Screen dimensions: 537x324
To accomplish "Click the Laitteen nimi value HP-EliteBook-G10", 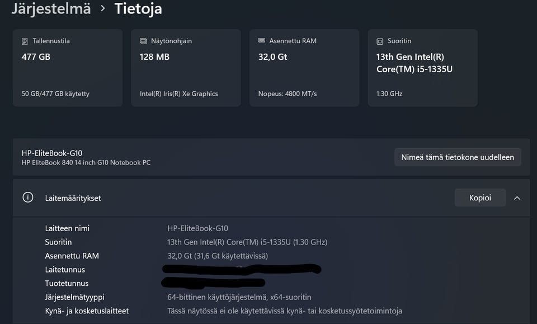I will pos(198,228).
